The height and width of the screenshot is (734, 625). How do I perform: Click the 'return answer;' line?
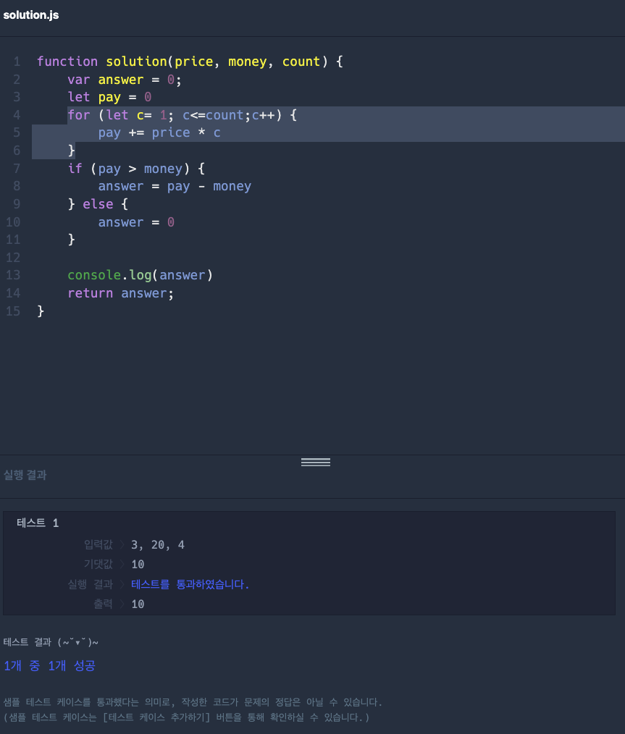[121, 293]
